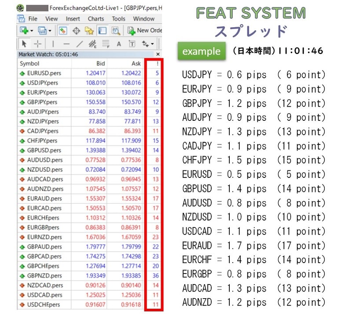Click the red arrow icon beside AUDUSD.pers

coord(22,160)
